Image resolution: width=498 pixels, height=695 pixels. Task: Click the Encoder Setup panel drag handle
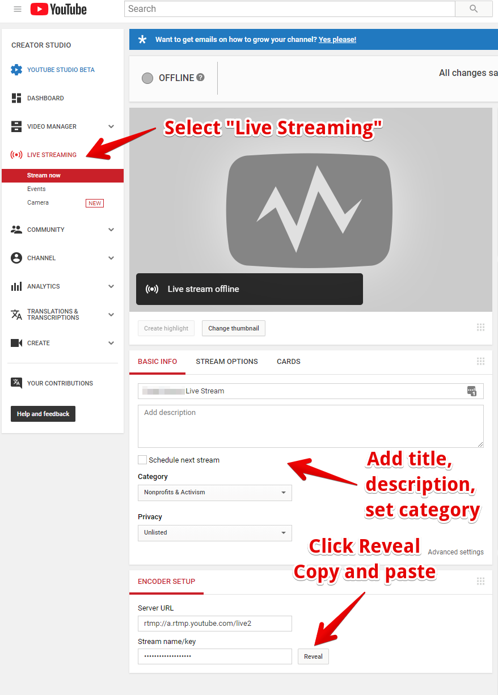(481, 581)
